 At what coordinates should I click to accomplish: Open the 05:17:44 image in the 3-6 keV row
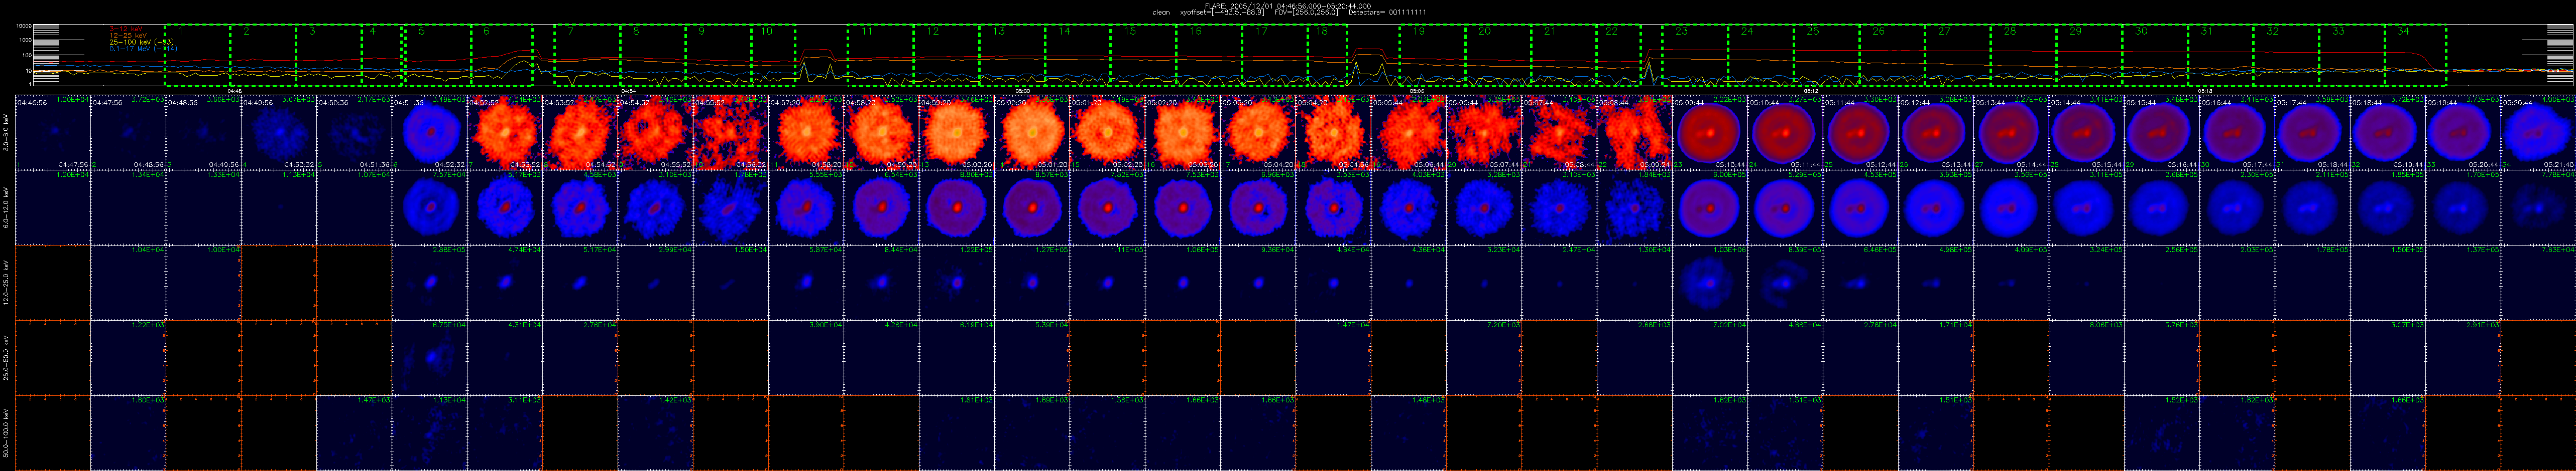tap(2313, 132)
